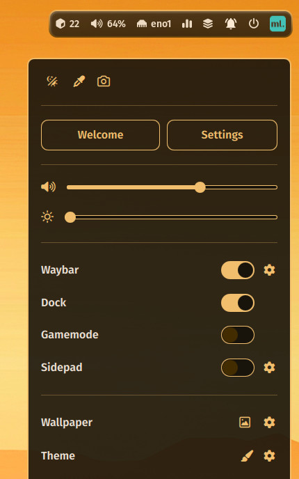Click the volume slider track
Viewport: 299px width, 479px height.
coord(172,187)
